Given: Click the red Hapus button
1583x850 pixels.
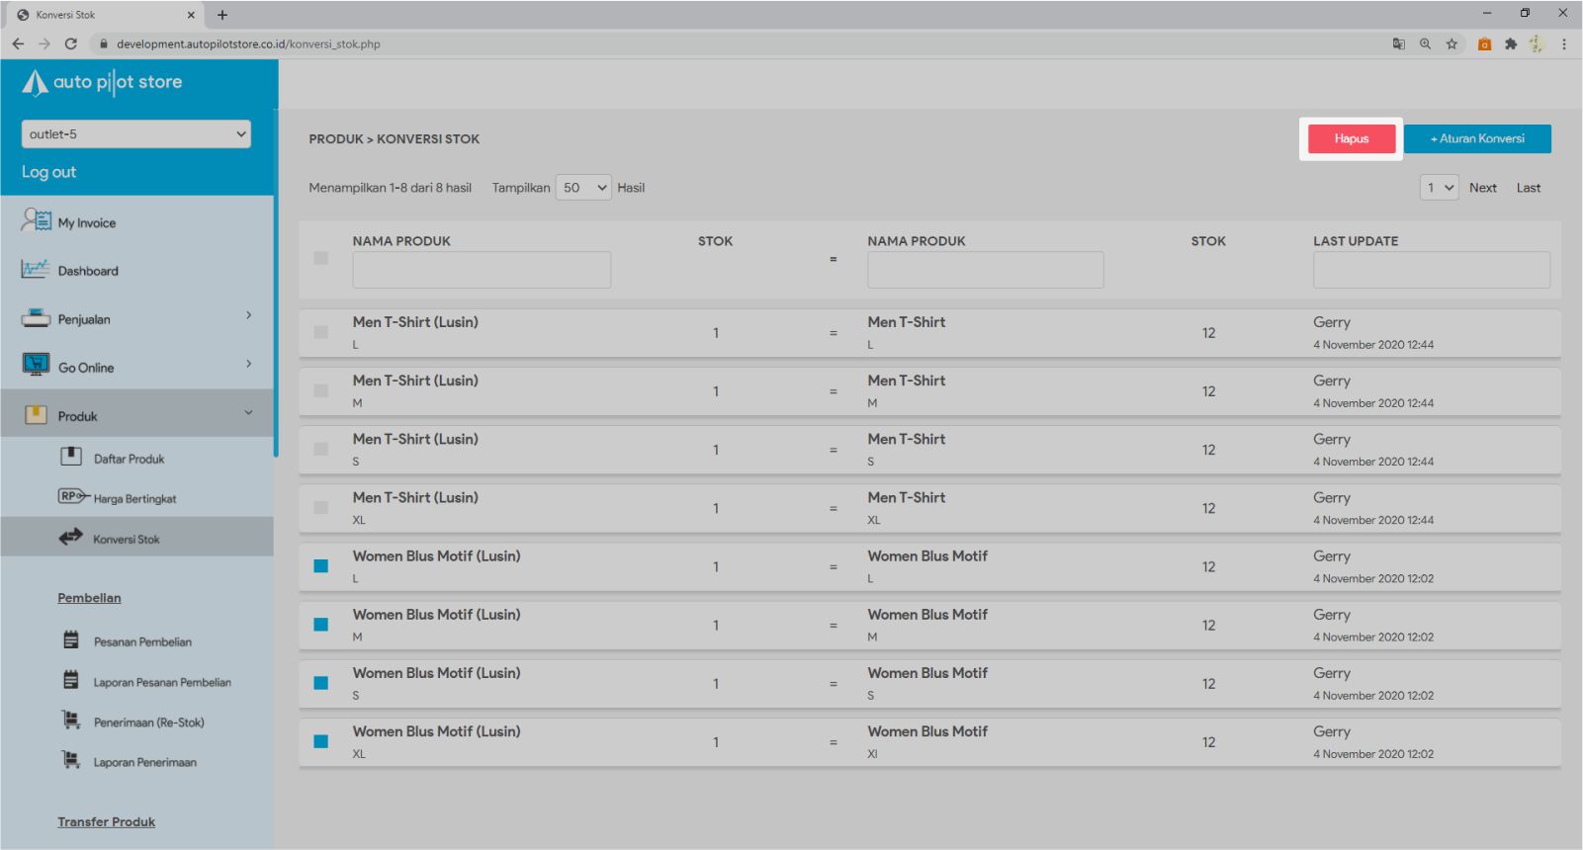Looking at the screenshot, I should coord(1351,139).
